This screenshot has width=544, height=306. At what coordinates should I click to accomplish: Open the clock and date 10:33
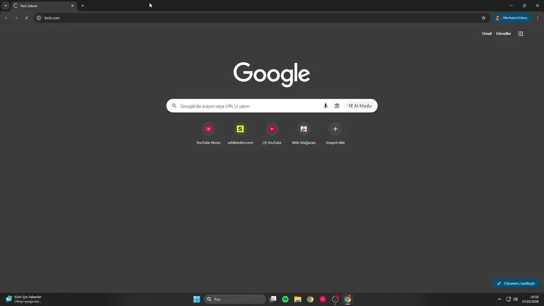(x=531, y=299)
